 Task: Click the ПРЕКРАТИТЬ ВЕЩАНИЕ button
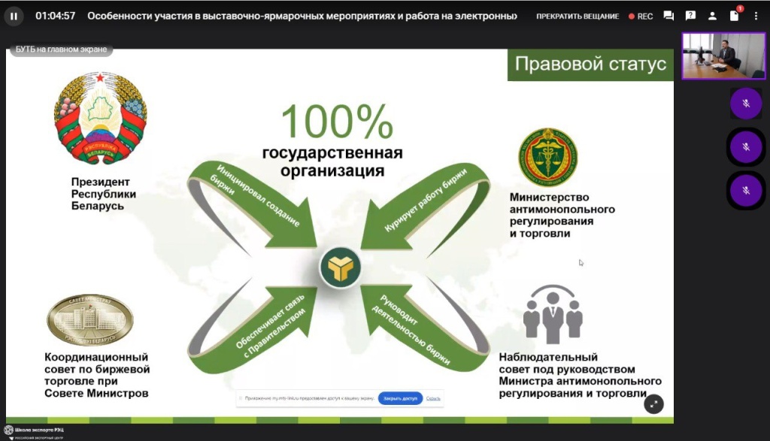[x=577, y=17]
